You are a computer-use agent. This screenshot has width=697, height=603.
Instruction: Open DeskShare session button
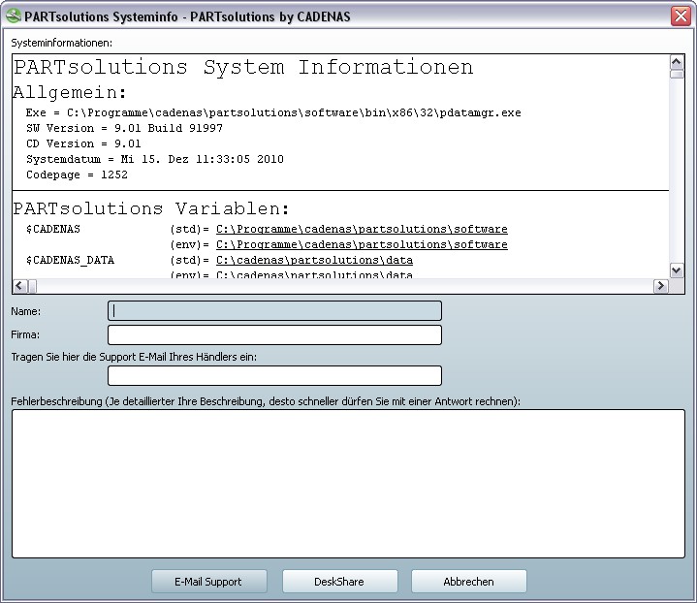339,582
